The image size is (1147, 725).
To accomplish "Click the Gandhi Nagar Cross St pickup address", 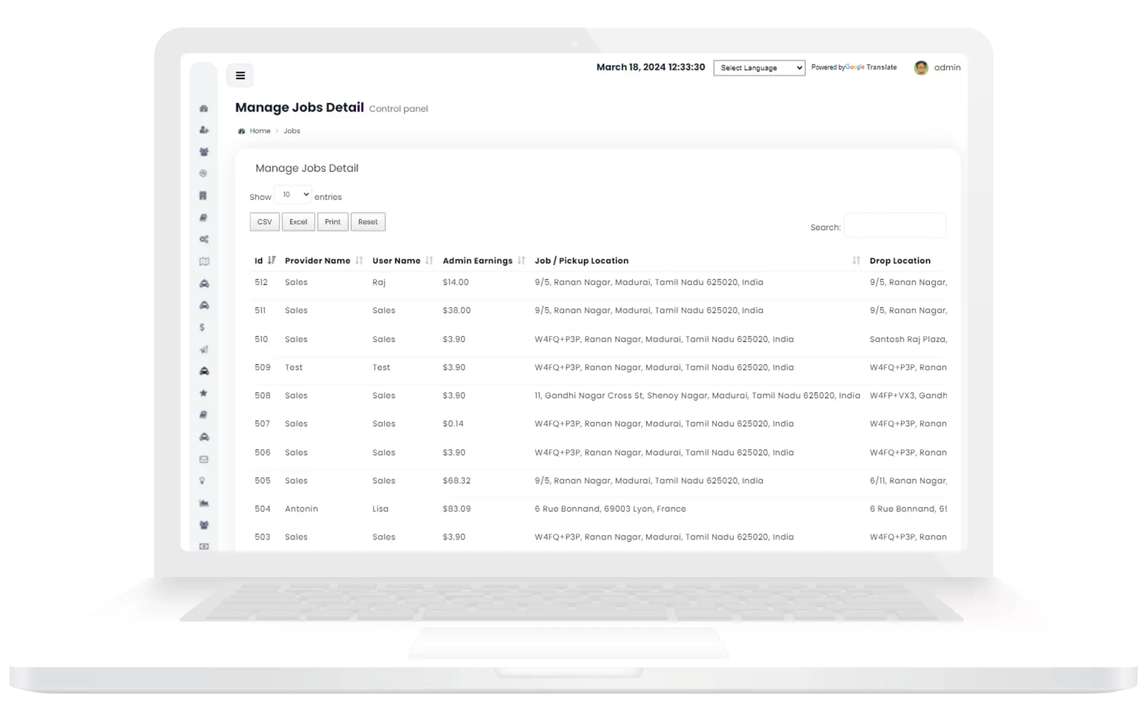I will pos(698,395).
